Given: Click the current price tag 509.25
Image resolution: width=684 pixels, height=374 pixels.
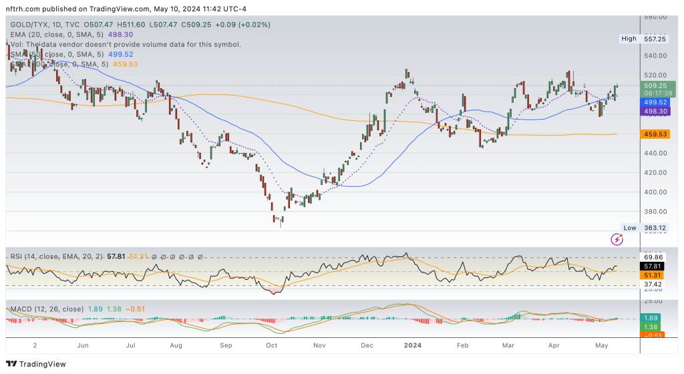Looking at the screenshot, I should 655,85.
